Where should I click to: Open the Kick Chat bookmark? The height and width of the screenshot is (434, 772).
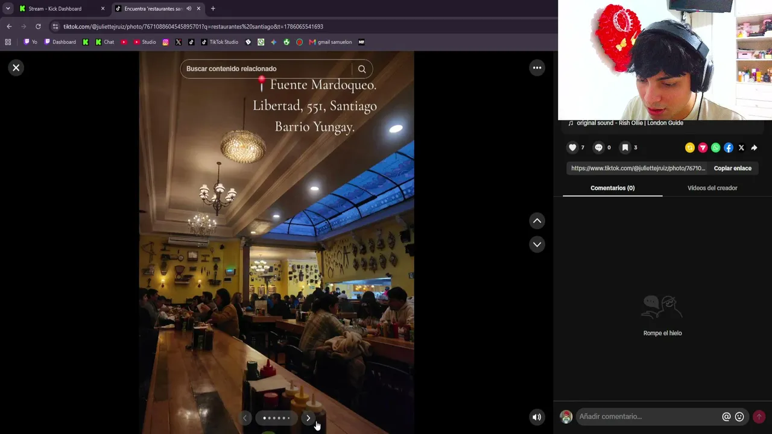104,42
